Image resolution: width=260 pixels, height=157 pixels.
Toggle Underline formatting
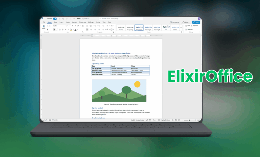pyautogui.click(x=60, y=30)
